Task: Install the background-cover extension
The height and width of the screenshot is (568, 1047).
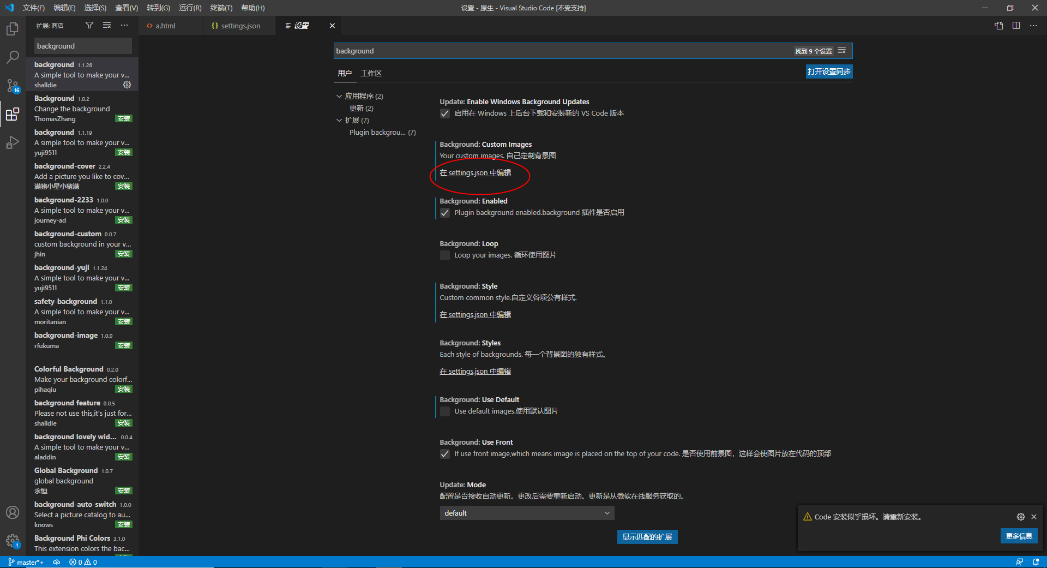Action: pos(124,186)
